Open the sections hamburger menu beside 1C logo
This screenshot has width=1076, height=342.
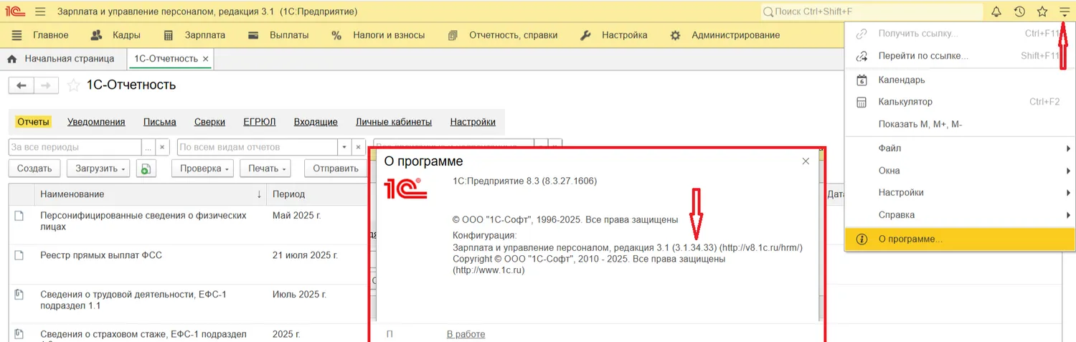40,12
